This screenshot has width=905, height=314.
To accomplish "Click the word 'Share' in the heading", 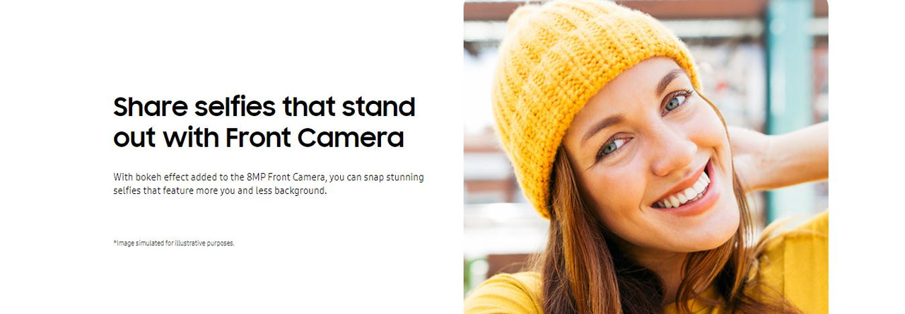I will [x=150, y=107].
